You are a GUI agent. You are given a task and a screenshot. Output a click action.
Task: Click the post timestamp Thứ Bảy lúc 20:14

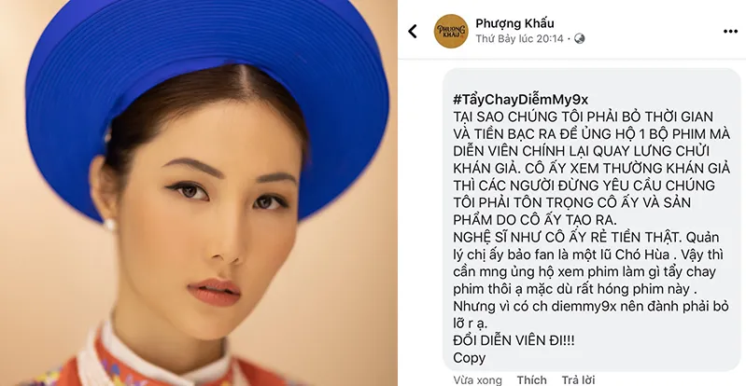519,38
